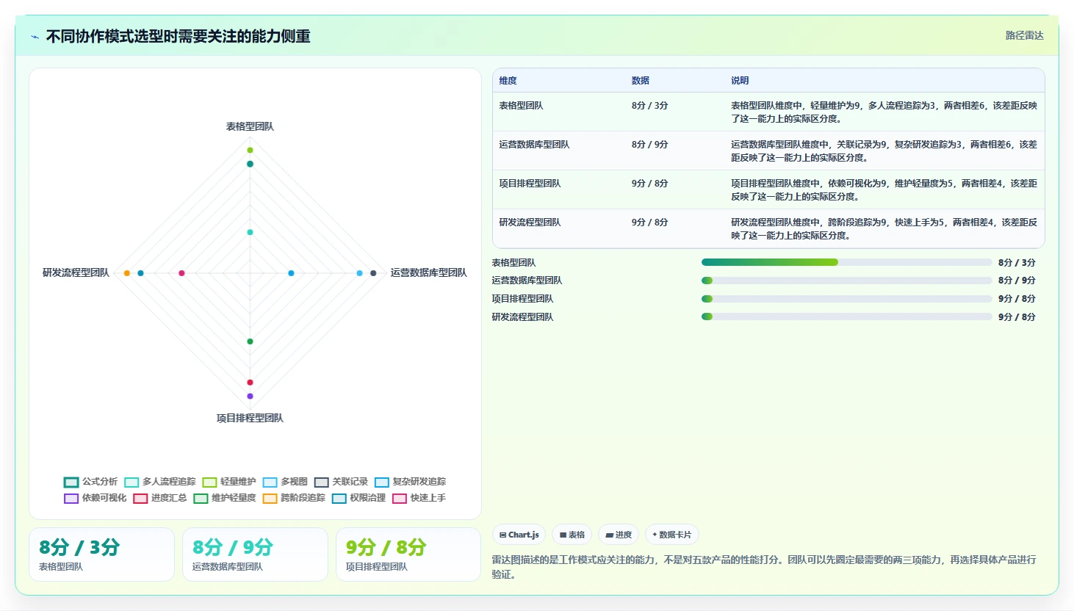
Task: Click 8分 / 9分 value beside progress bar
Action: 1017,281
